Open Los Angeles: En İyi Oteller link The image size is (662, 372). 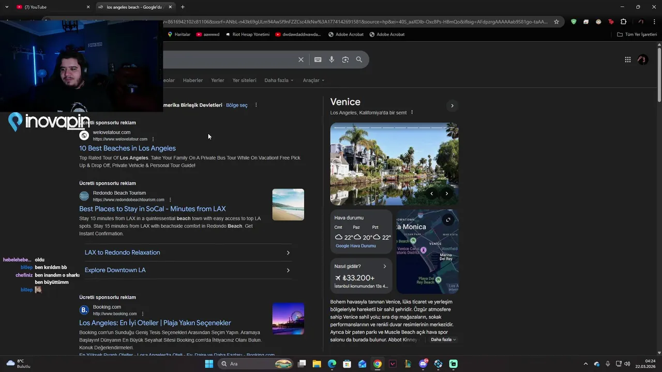pos(155,323)
